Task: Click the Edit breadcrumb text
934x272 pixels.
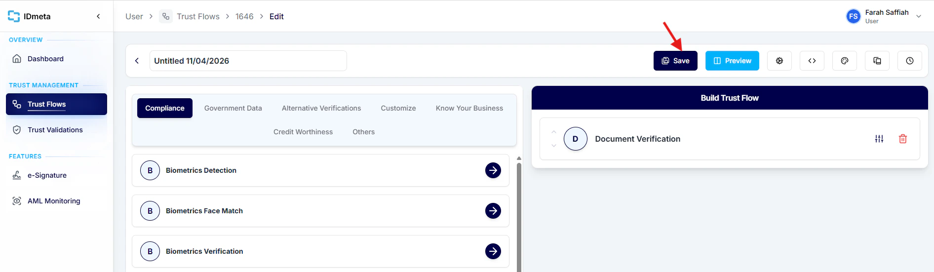Action: point(276,16)
